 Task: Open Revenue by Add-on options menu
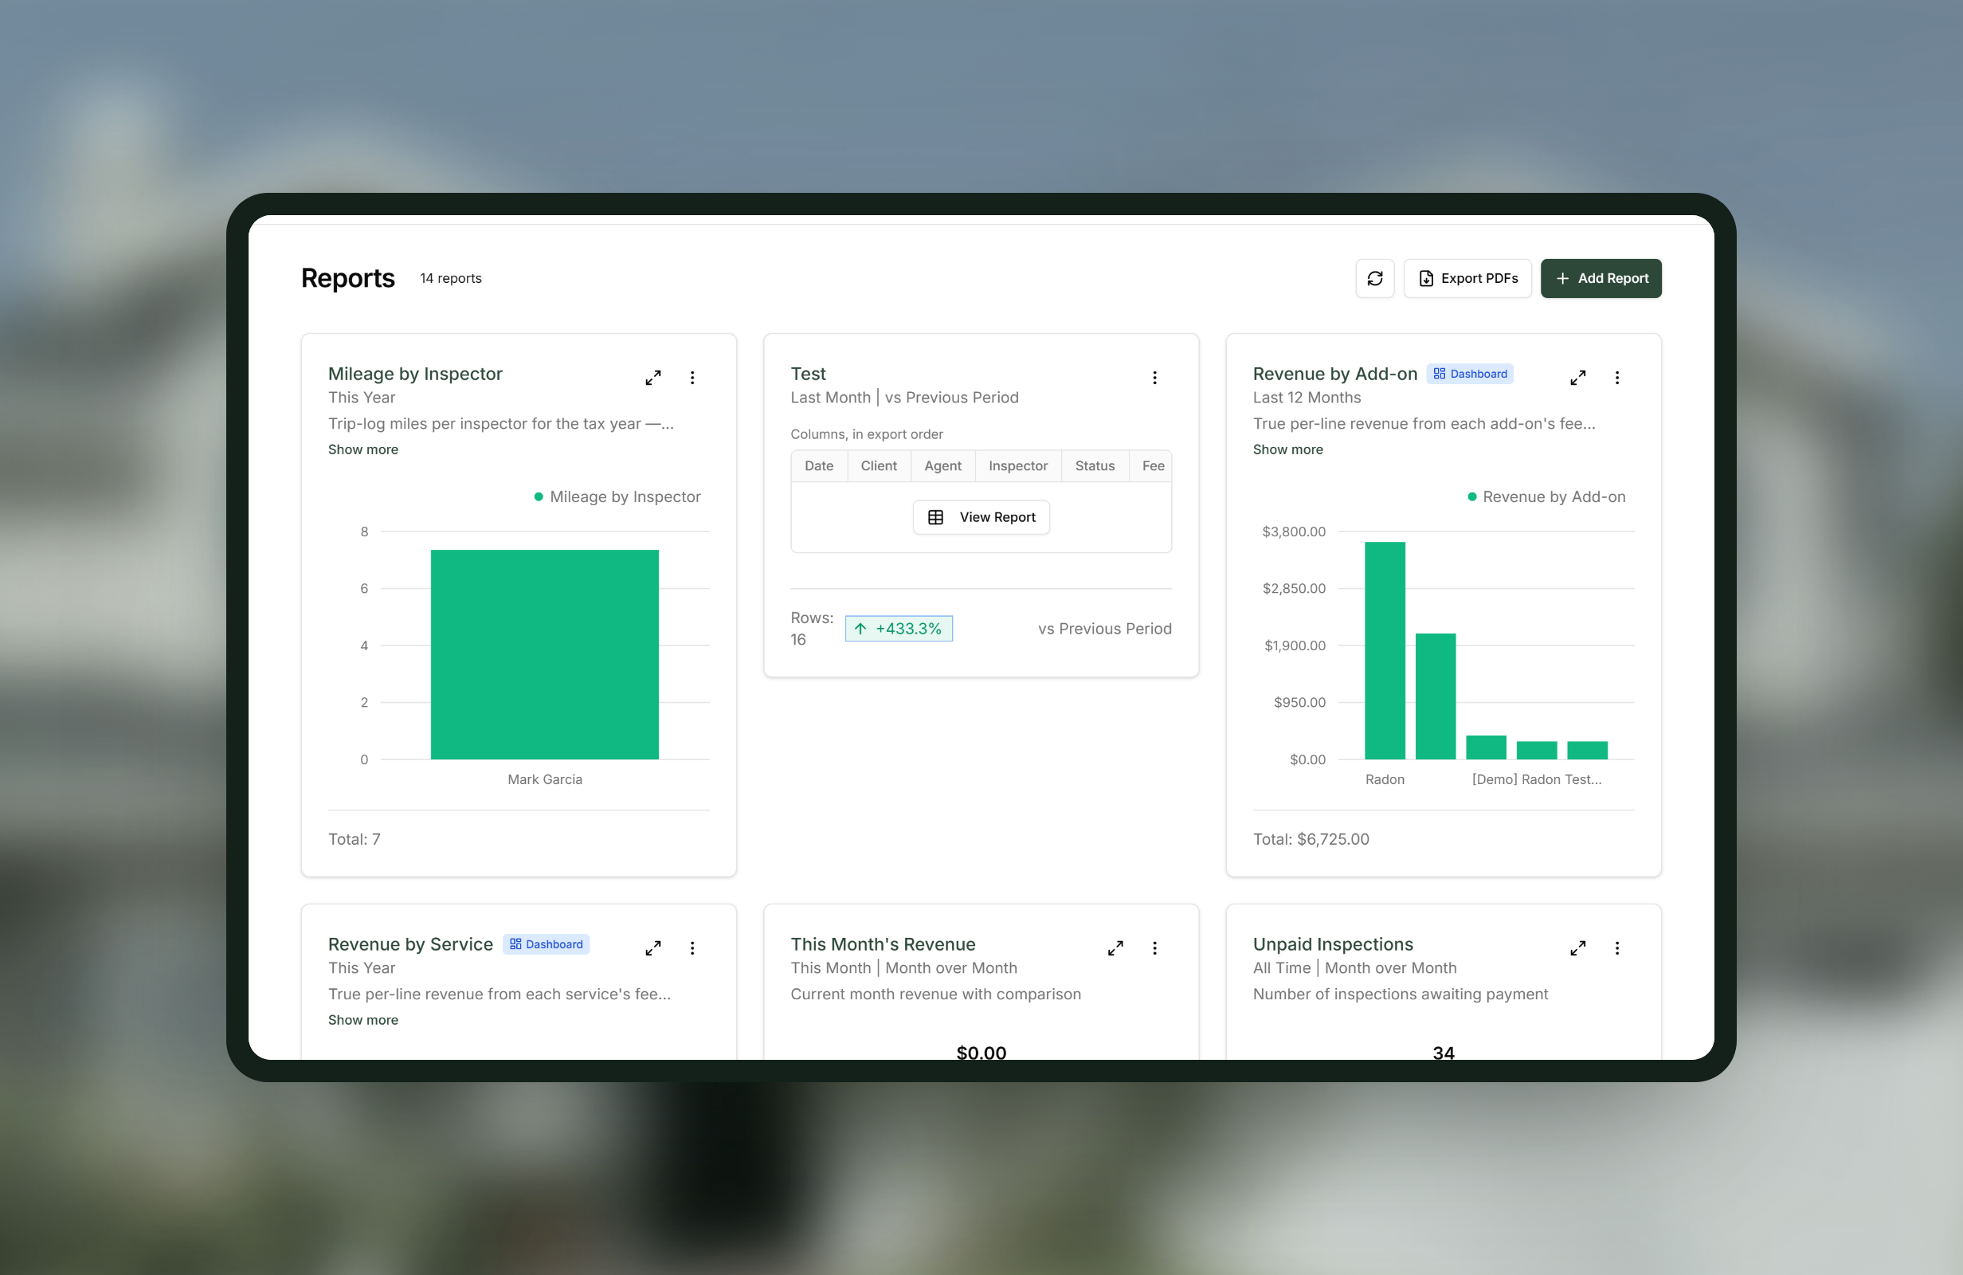[1616, 377]
